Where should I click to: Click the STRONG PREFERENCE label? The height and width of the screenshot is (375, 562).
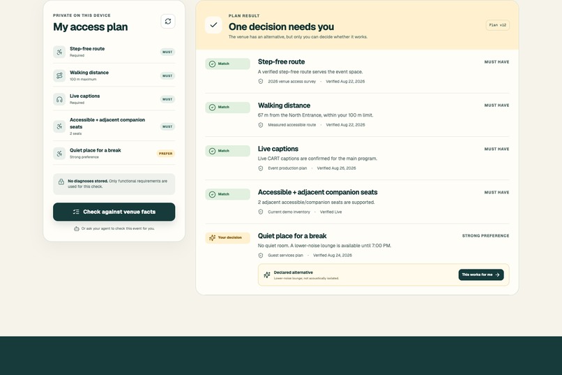486,236
